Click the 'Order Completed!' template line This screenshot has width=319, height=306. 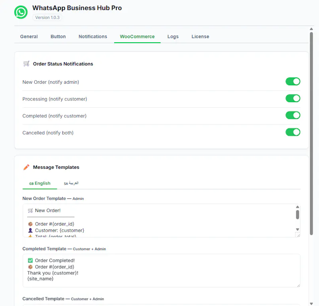click(x=51, y=261)
